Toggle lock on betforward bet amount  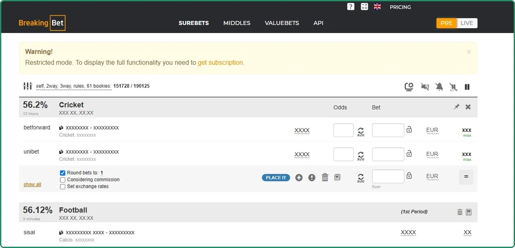(x=409, y=129)
